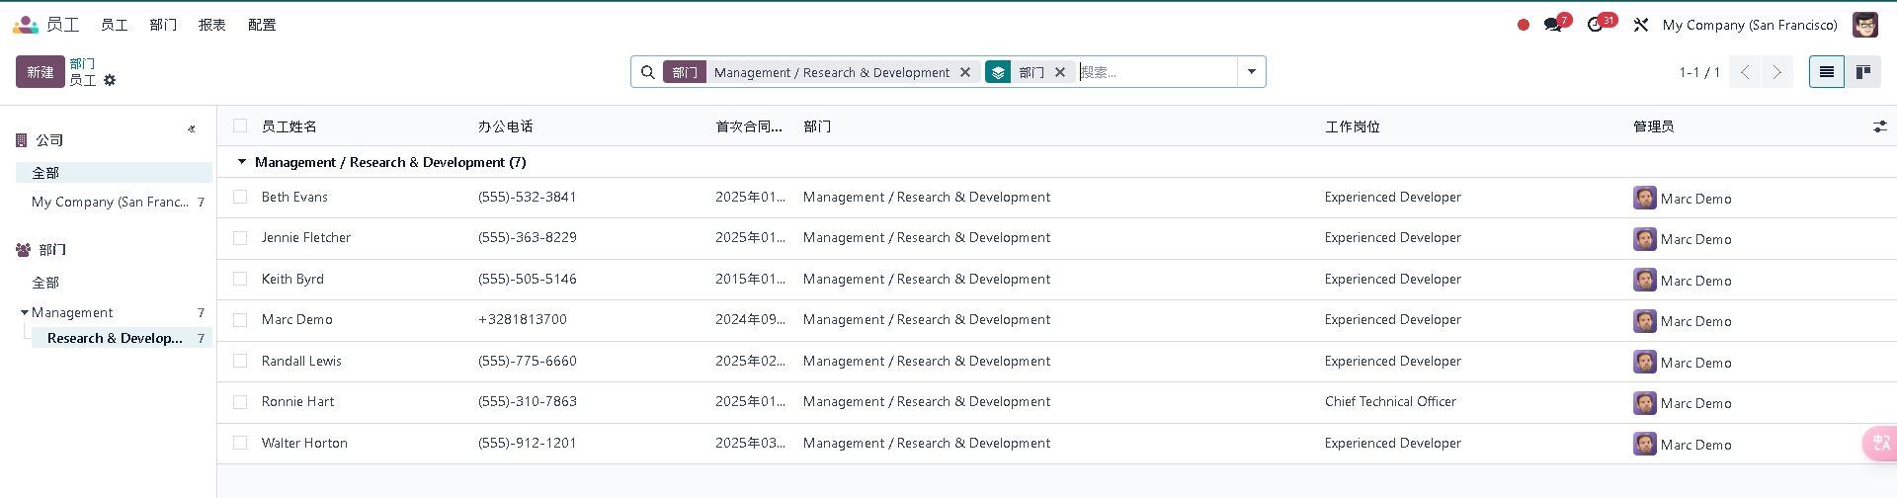The image size is (1897, 498).
Task: Click the search input field
Action: (1154, 72)
